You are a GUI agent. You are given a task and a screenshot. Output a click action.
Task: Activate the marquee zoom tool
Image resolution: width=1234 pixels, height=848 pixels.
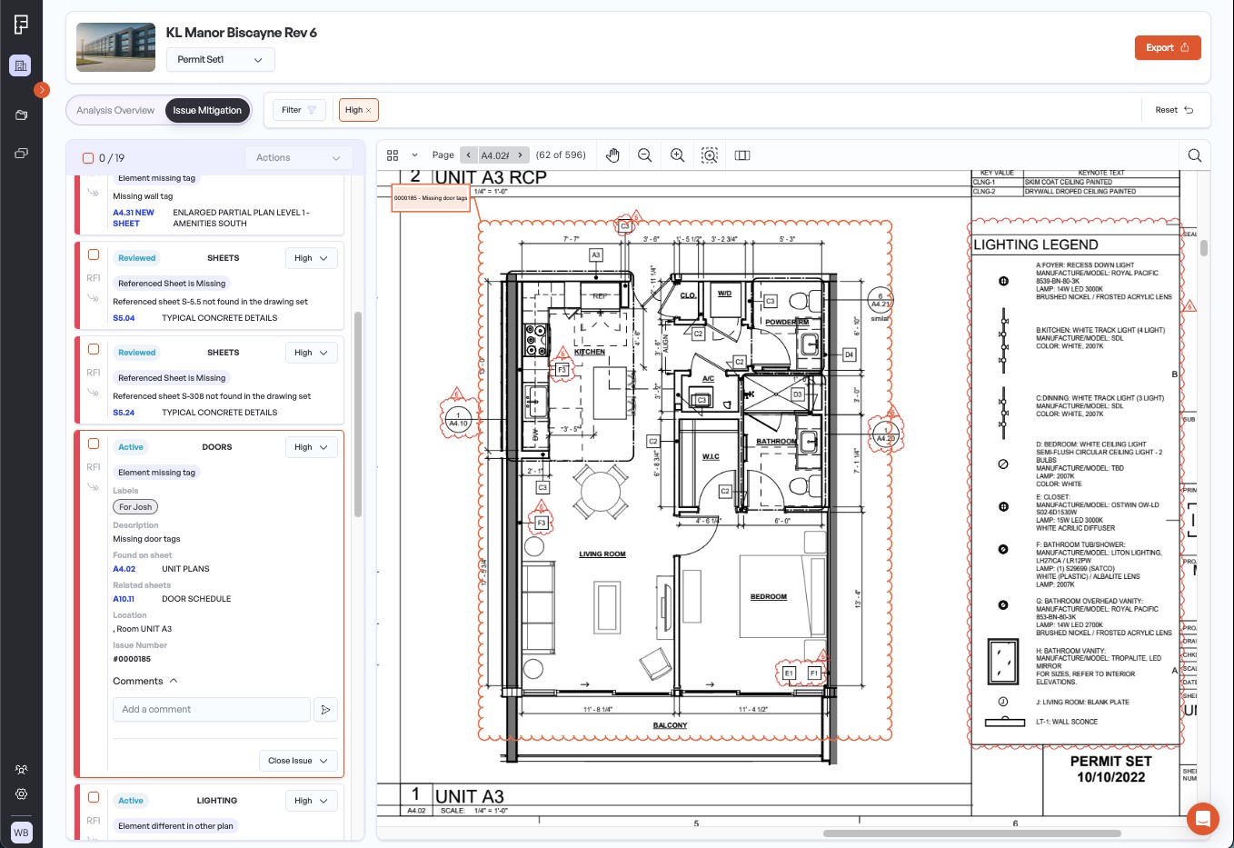pos(710,155)
